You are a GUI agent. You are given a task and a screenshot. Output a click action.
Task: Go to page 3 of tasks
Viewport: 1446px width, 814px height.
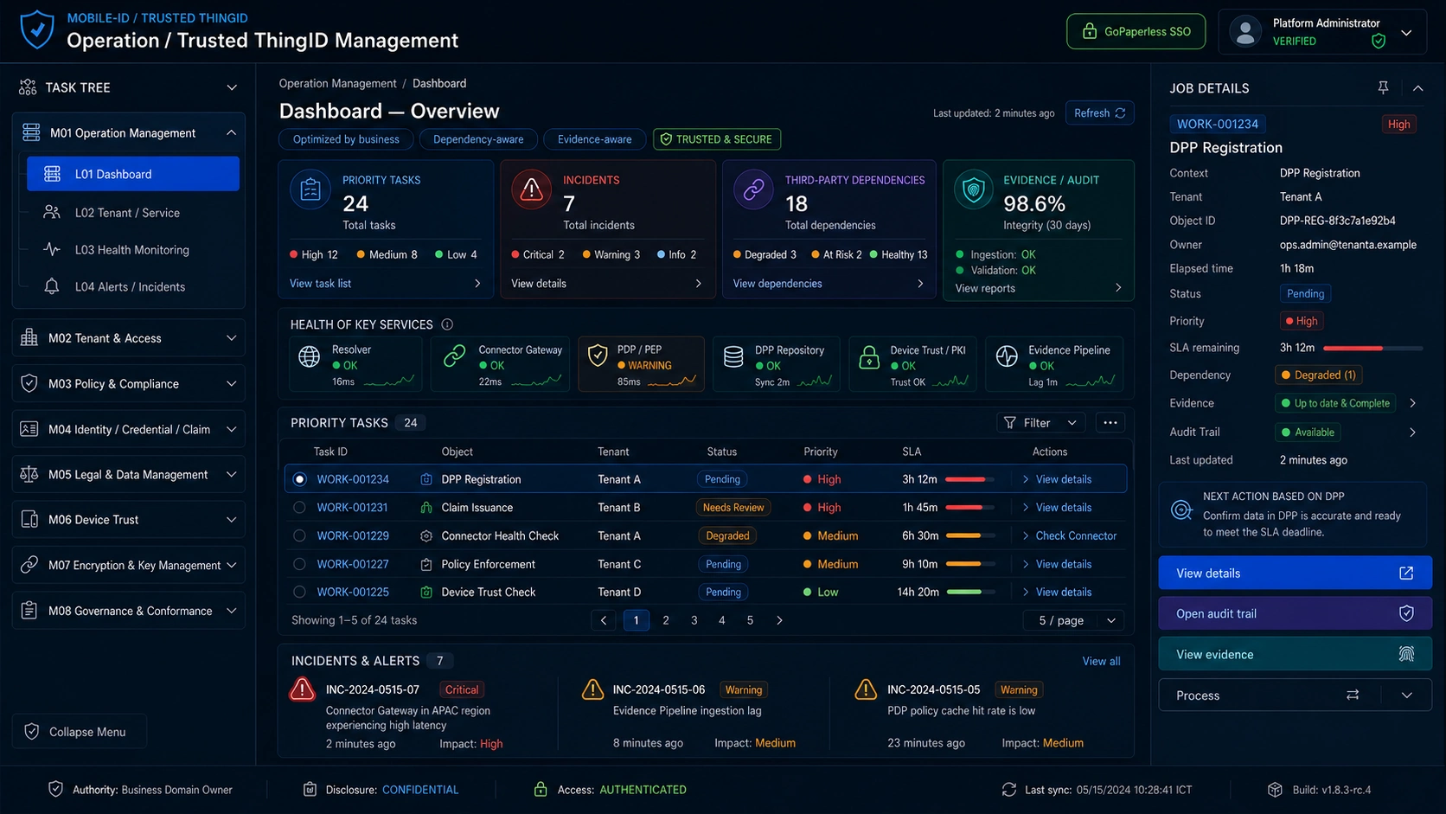pyautogui.click(x=694, y=620)
